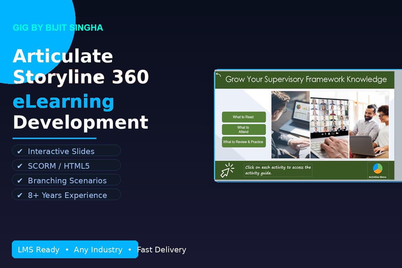Viewport: 402px width, 268px height.
Task: Open the Activities Menu pie-chart icon
Action: [377, 169]
